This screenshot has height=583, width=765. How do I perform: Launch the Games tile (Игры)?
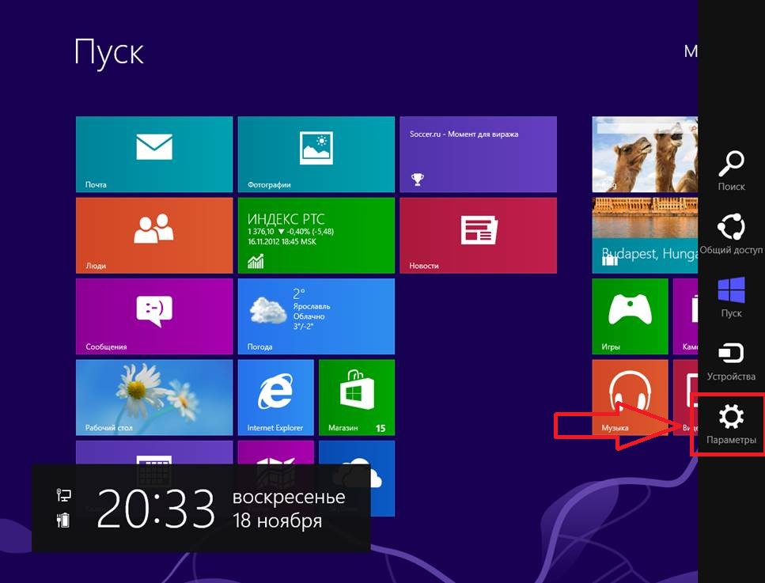tap(629, 316)
